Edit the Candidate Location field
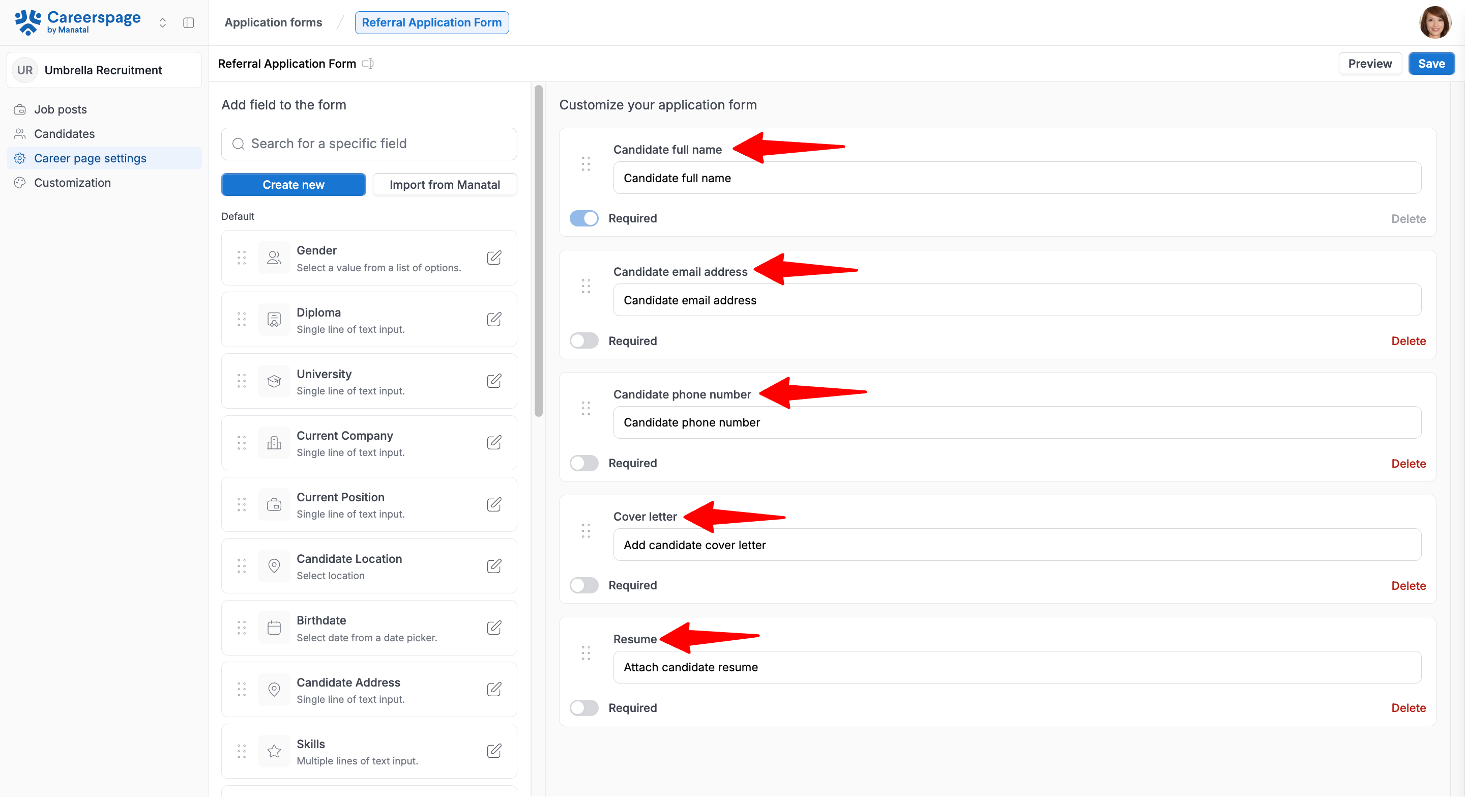1465x797 pixels. [x=494, y=566]
